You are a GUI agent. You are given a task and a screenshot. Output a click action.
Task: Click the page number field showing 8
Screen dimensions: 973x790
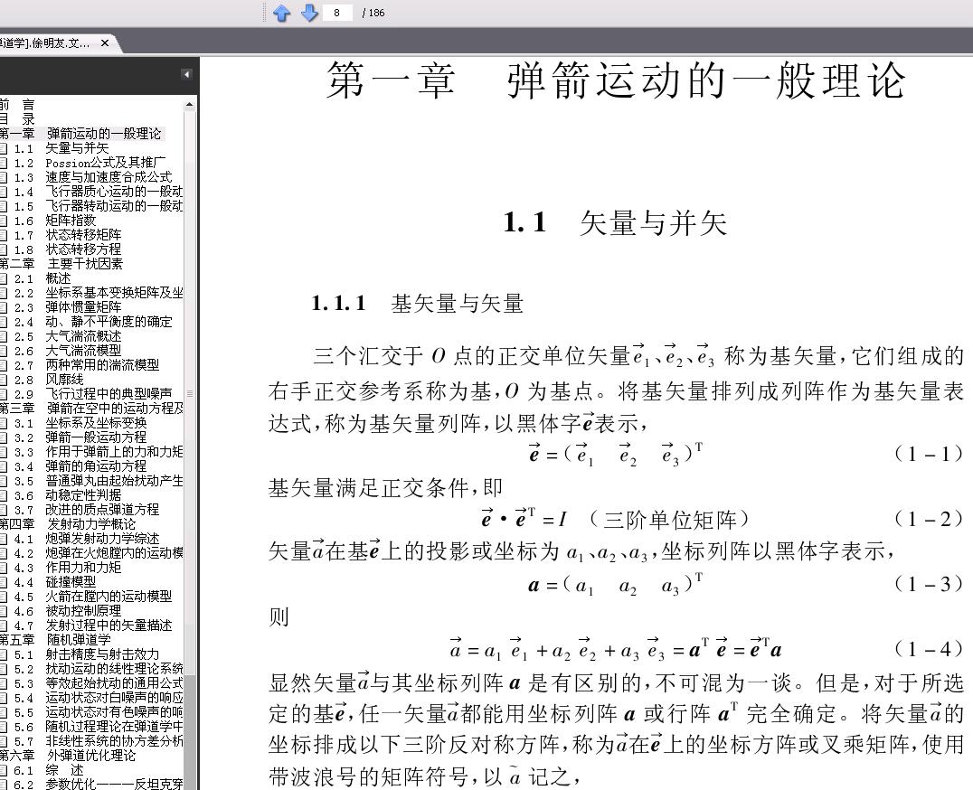click(x=337, y=13)
